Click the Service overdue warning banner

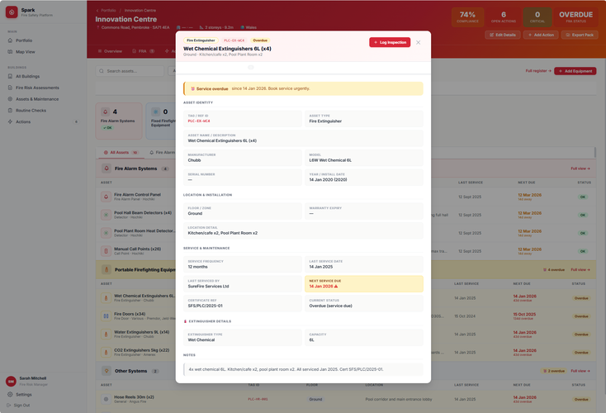303,88
